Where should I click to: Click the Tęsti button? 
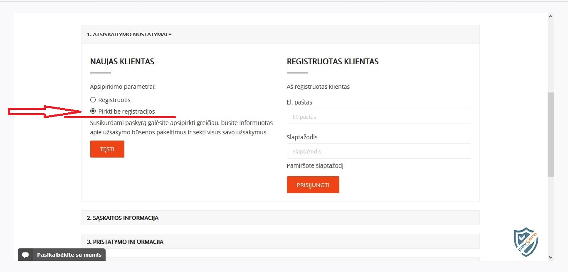pos(107,149)
